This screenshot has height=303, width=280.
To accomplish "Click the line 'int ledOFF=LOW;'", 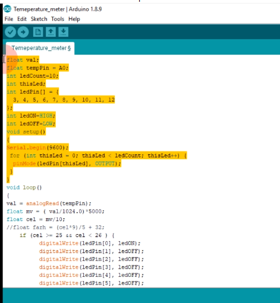I will point(31,124).
